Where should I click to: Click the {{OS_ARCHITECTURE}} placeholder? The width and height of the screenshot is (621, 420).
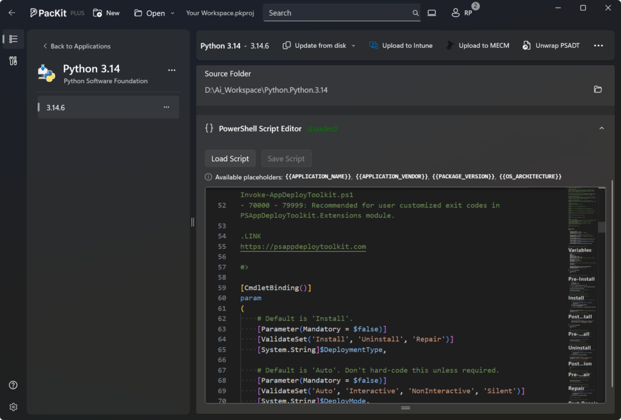[530, 177]
